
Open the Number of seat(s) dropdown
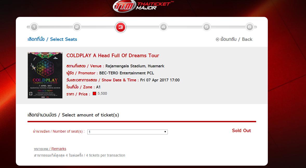(x=128, y=132)
